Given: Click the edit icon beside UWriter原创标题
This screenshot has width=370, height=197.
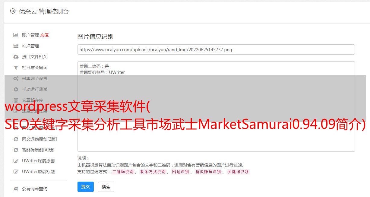Looking at the screenshot, I should tap(16, 172).
